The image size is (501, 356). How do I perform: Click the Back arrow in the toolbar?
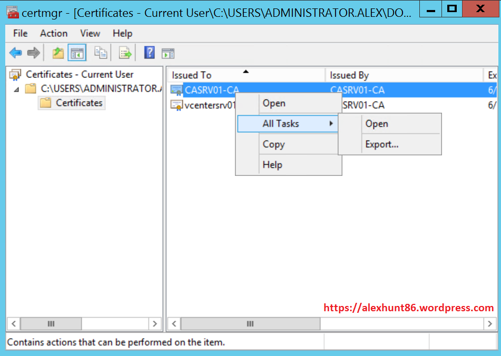pyautogui.click(x=15, y=53)
